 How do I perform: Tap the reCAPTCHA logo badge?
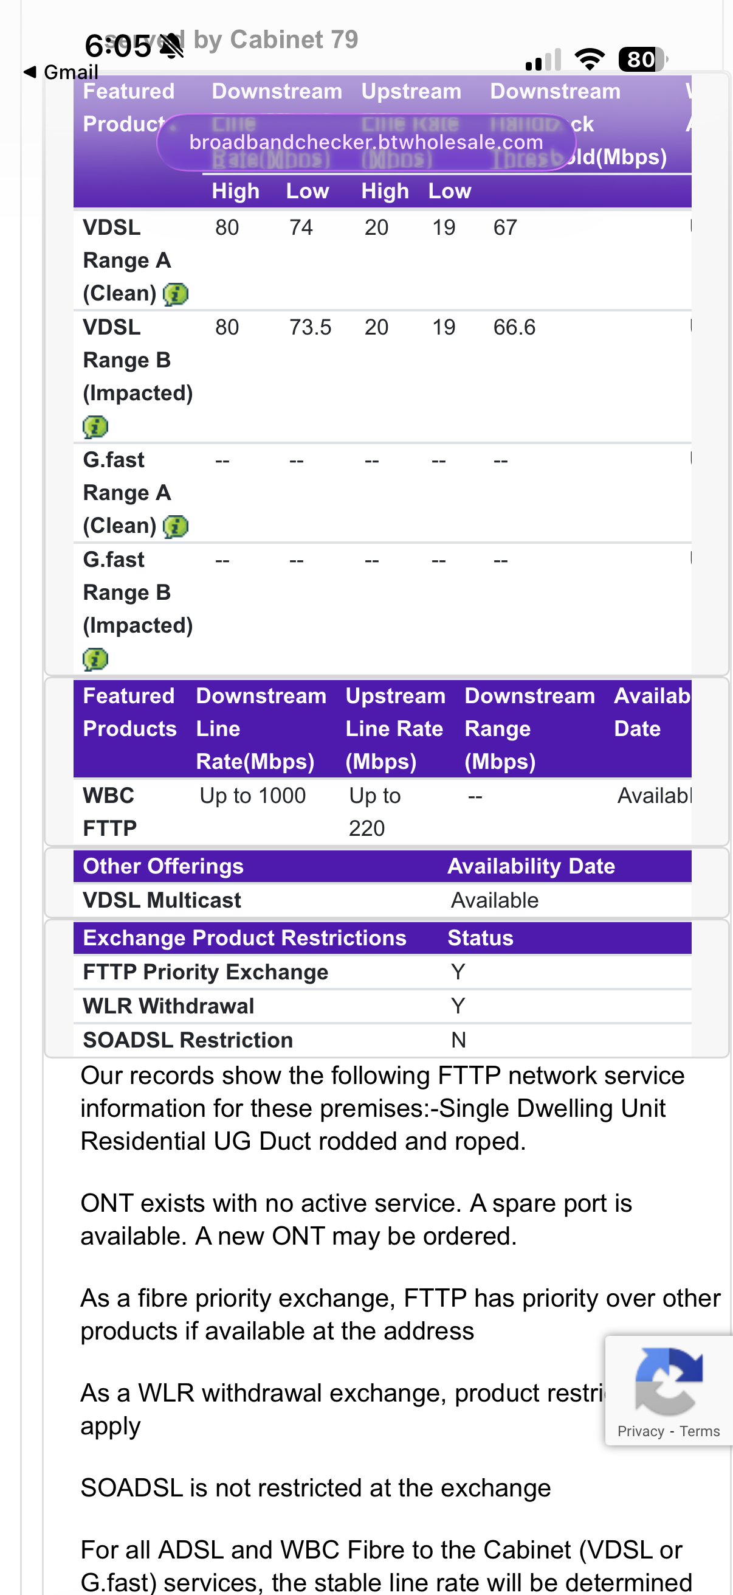click(668, 1382)
